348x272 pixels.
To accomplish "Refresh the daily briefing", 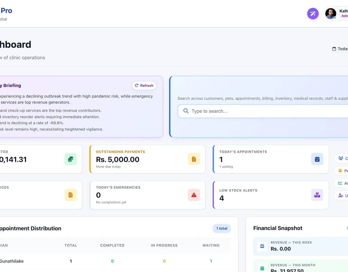I will 144,85.
